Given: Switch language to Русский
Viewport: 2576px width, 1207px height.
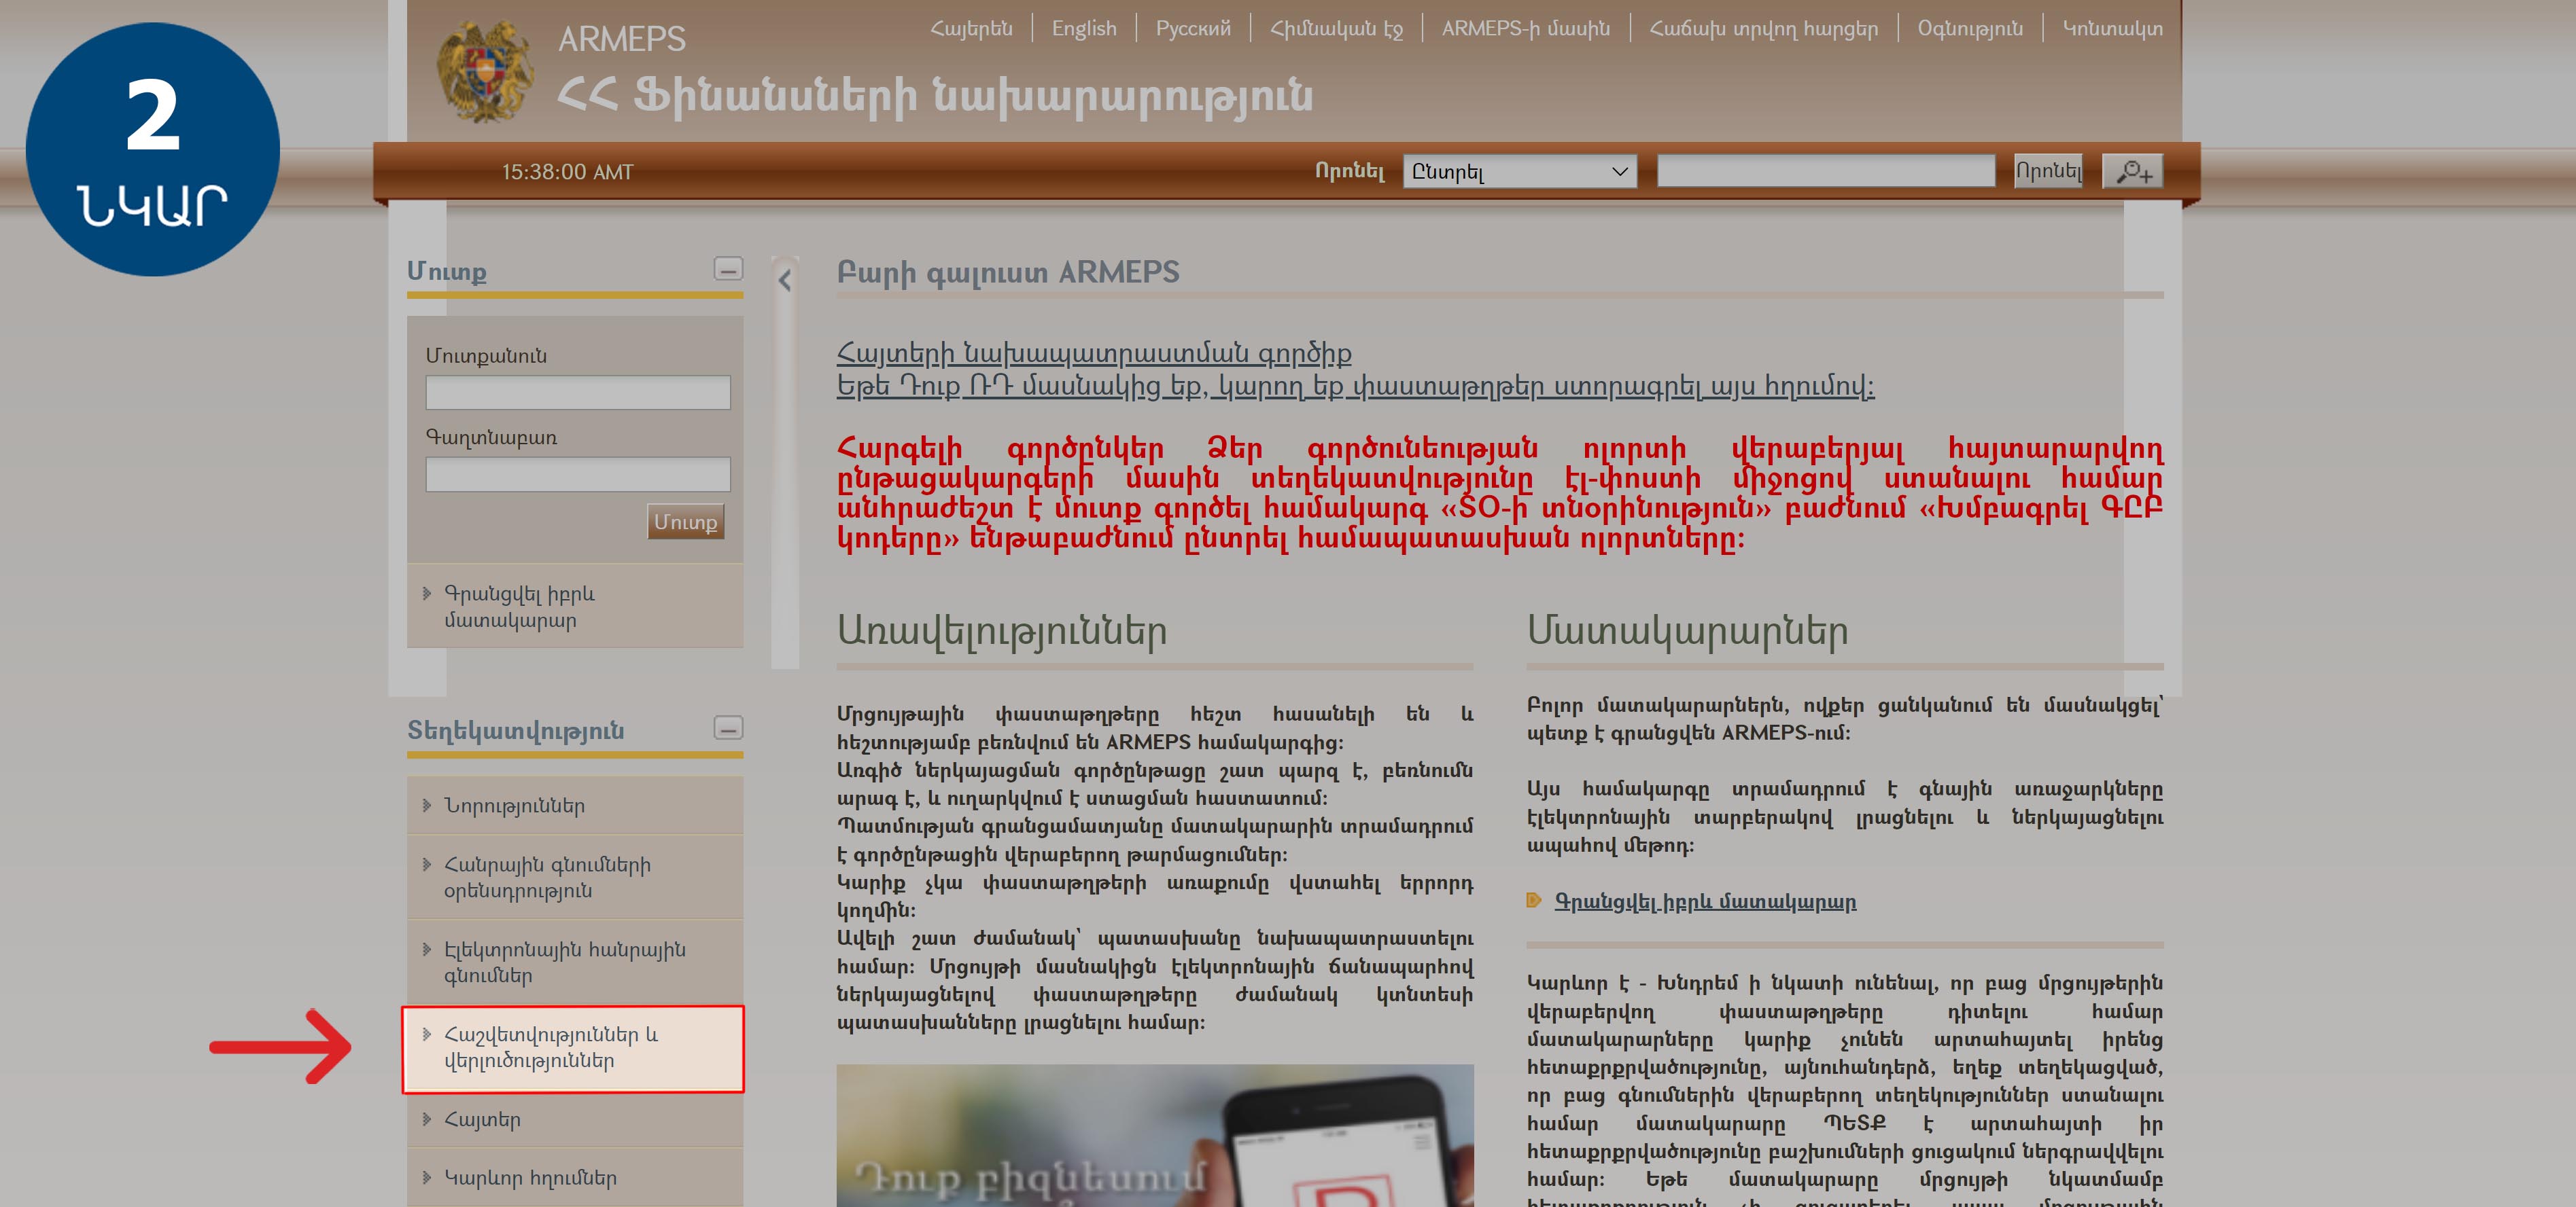Looking at the screenshot, I should click(x=1193, y=28).
